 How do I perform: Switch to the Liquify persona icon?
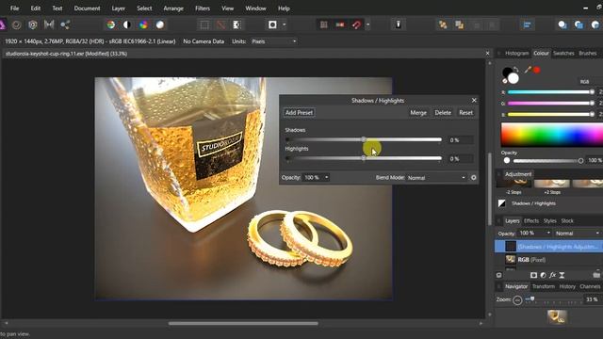pos(17,25)
